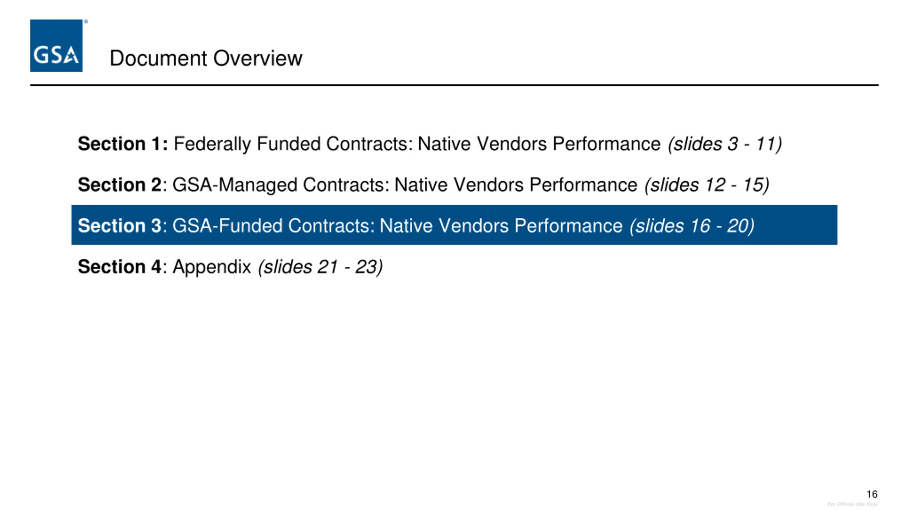
Task: Click Native Vendors Performance in the Section 1 line
Action: pos(539,144)
